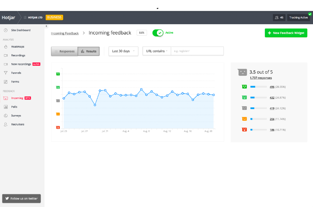Open the Last 30 days dropdown

point(123,51)
